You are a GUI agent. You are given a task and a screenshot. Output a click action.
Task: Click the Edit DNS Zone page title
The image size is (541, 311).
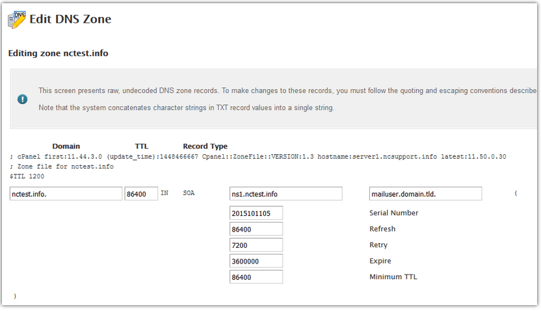coord(70,19)
